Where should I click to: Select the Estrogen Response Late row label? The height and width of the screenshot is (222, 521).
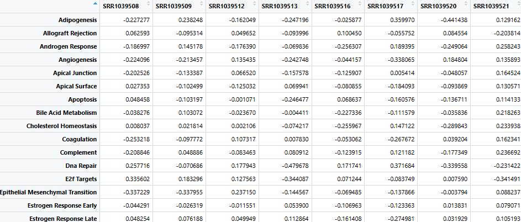click(x=63, y=219)
